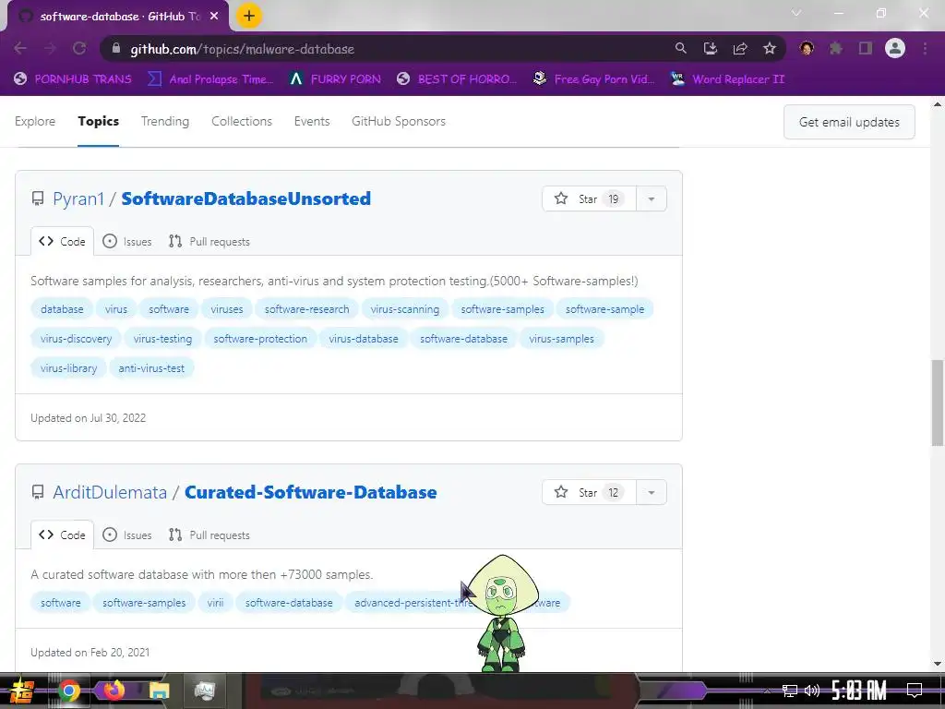Open the Chrome profile avatar

895,48
